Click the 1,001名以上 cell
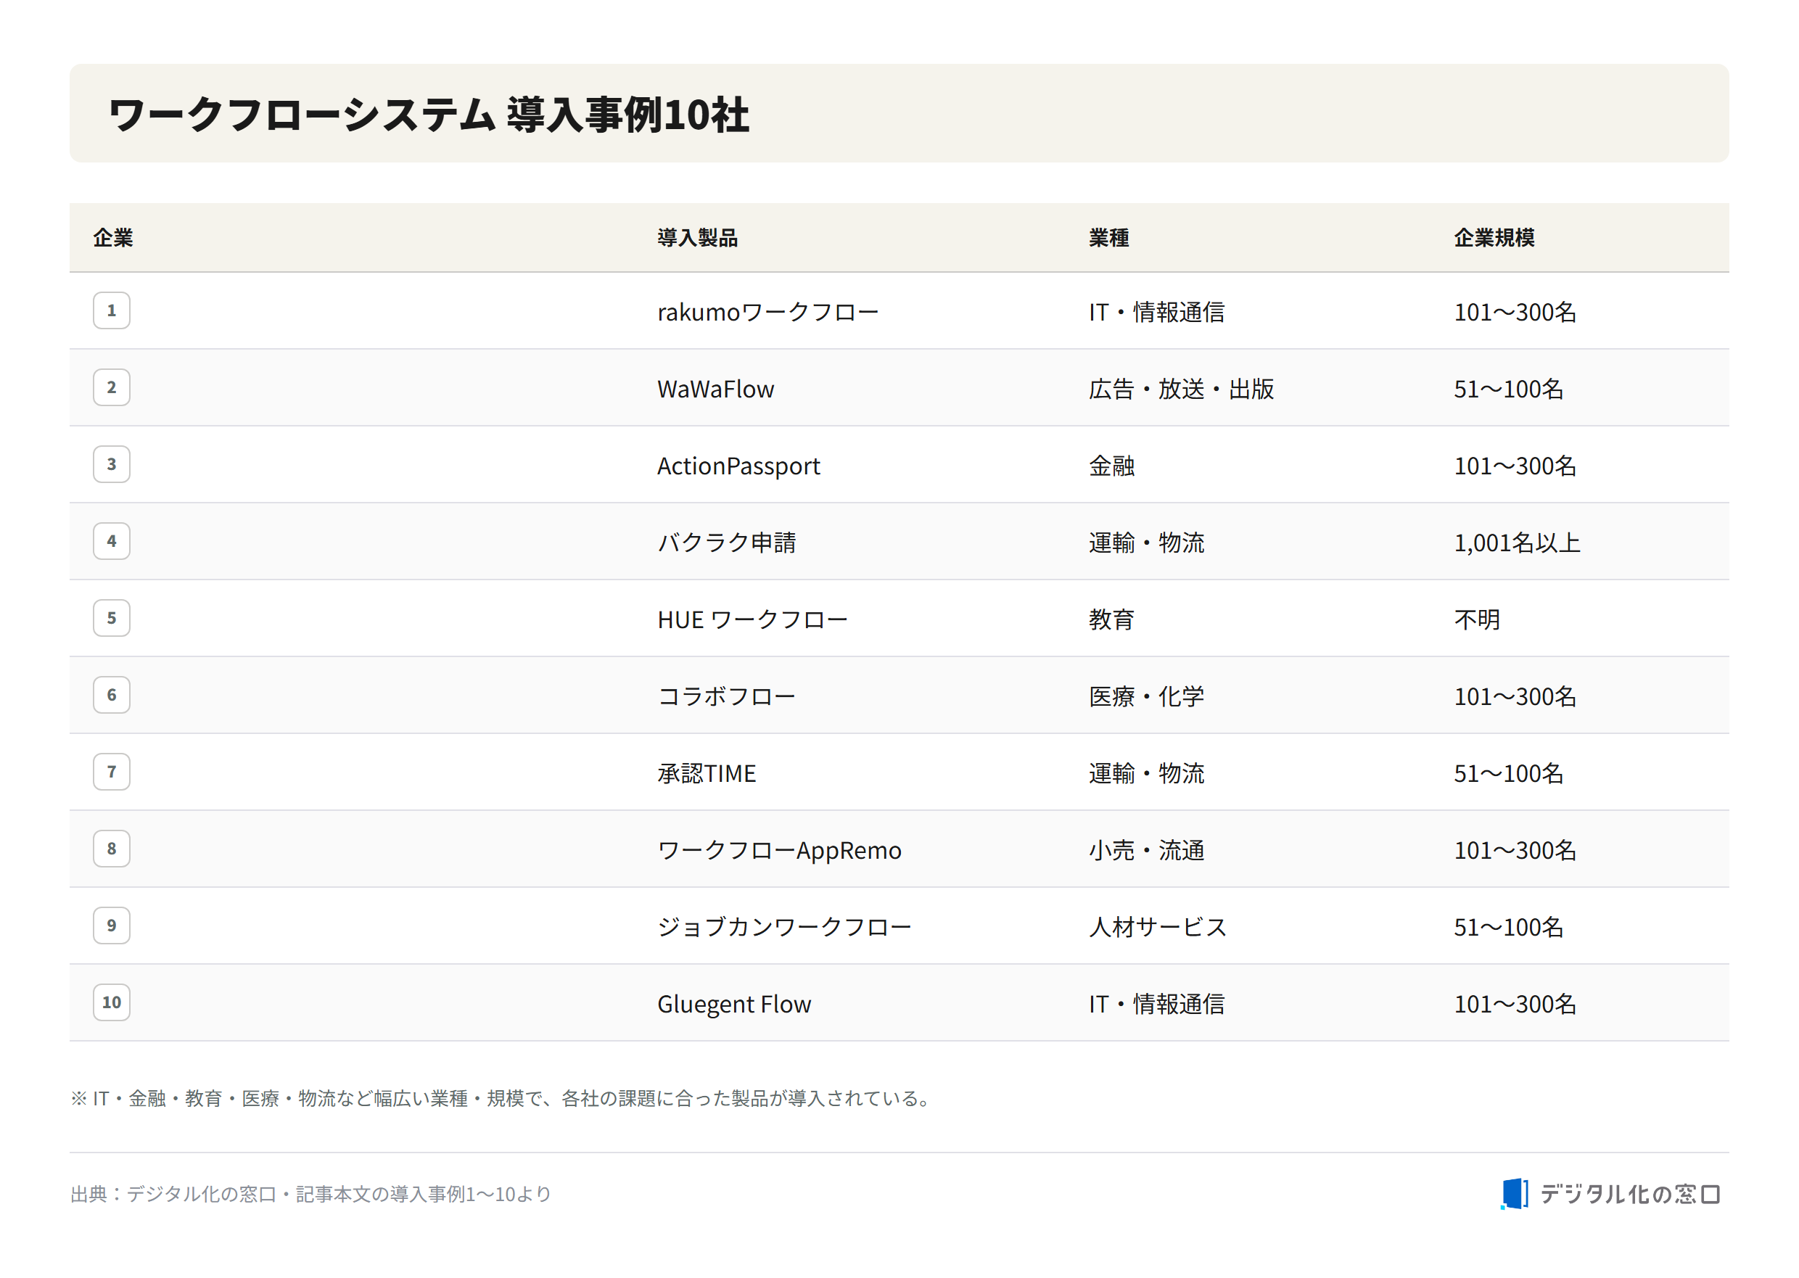Viewport: 1799px width, 1278px height. tap(1518, 543)
